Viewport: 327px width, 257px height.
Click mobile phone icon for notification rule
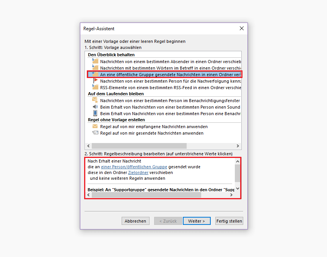click(95, 113)
